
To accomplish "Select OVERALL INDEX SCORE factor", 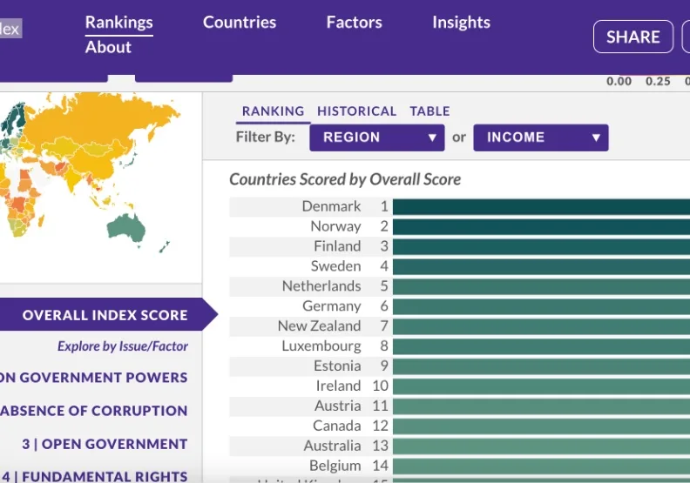I will [105, 315].
